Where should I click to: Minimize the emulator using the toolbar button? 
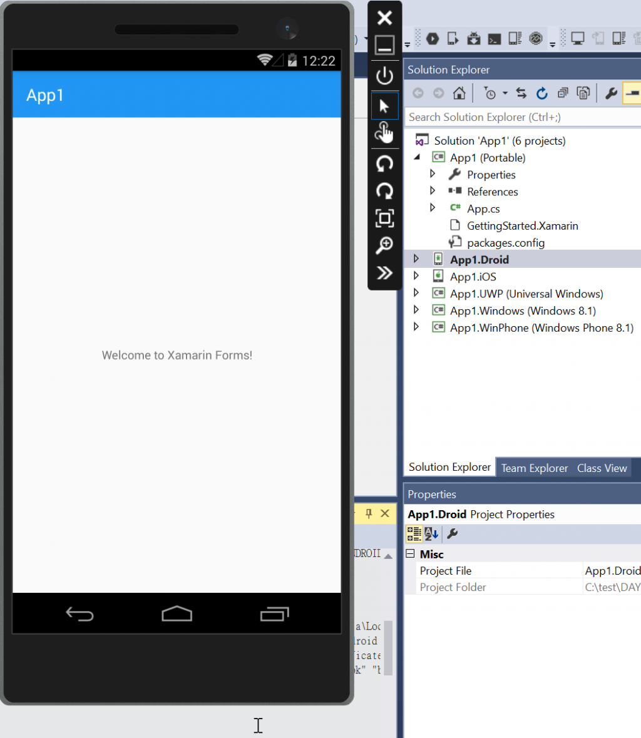click(384, 45)
